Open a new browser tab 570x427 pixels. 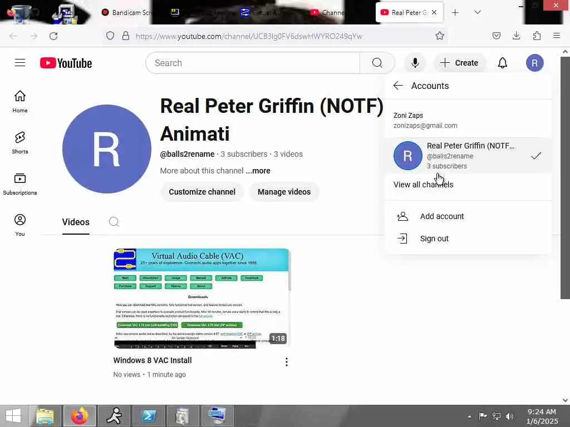coord(455,13)
